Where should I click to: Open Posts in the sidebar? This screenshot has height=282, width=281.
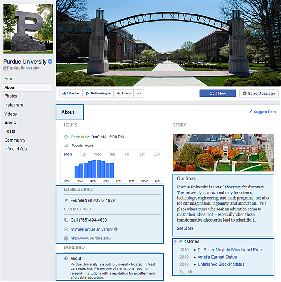click(x=9, y=131)
